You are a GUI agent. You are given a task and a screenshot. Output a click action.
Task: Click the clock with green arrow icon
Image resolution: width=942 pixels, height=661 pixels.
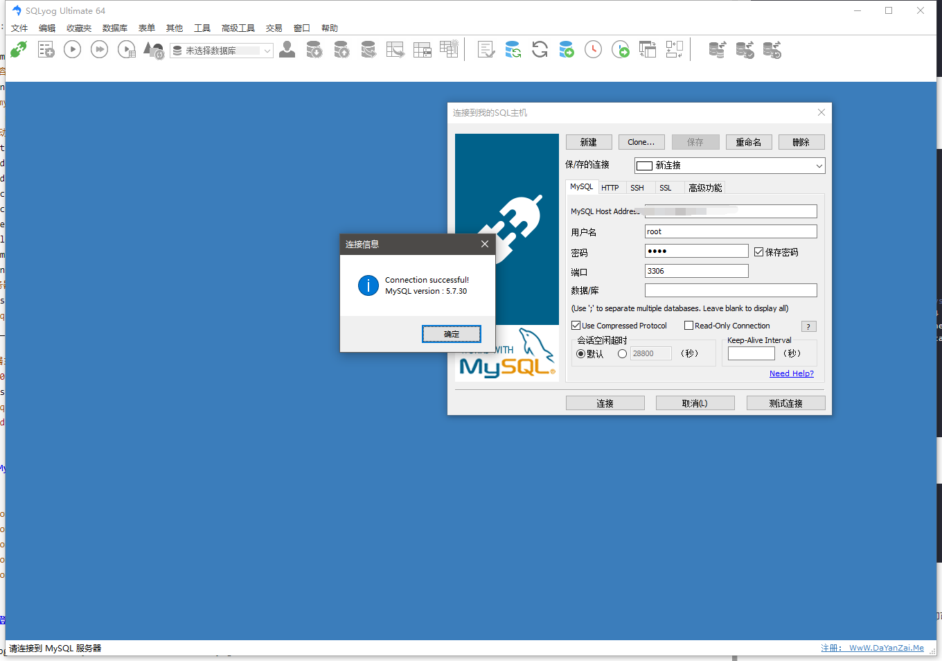(x=621, y=50)
